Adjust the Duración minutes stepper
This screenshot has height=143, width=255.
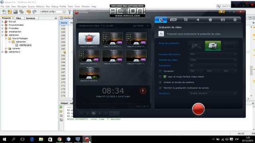[x=218, y=71]
